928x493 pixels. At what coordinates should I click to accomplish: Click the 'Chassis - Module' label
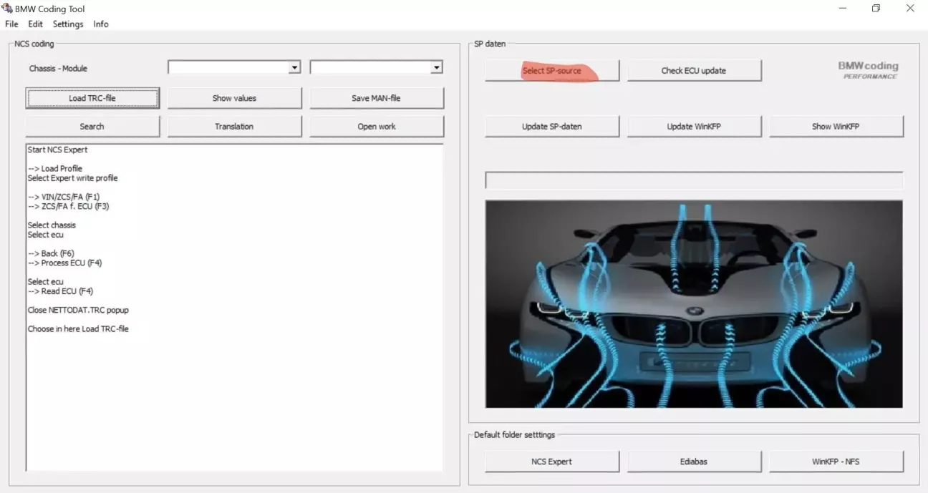click(x=59, y=69)
